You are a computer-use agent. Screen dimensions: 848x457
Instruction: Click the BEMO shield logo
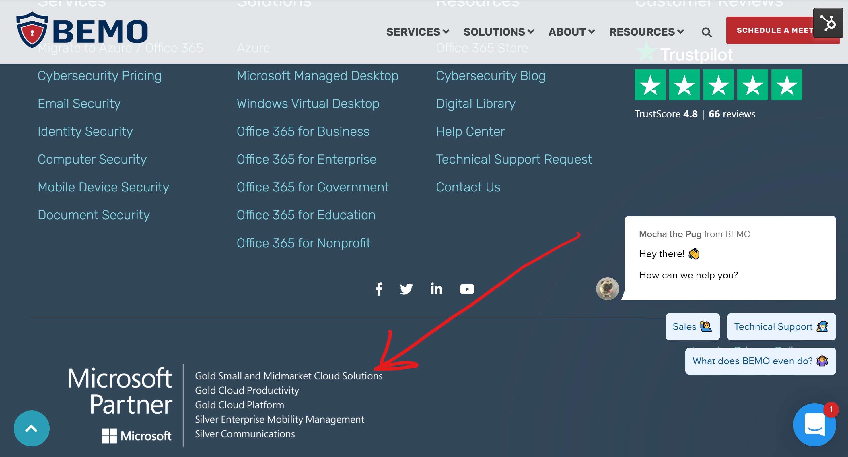82,30
